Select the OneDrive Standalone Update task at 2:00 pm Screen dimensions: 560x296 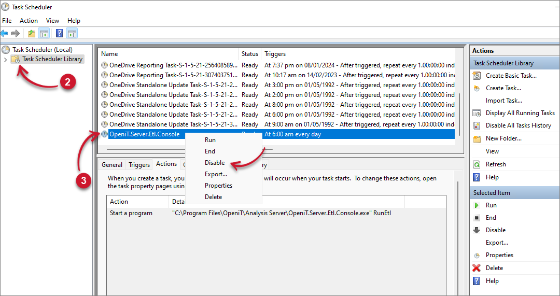point(277,95)
